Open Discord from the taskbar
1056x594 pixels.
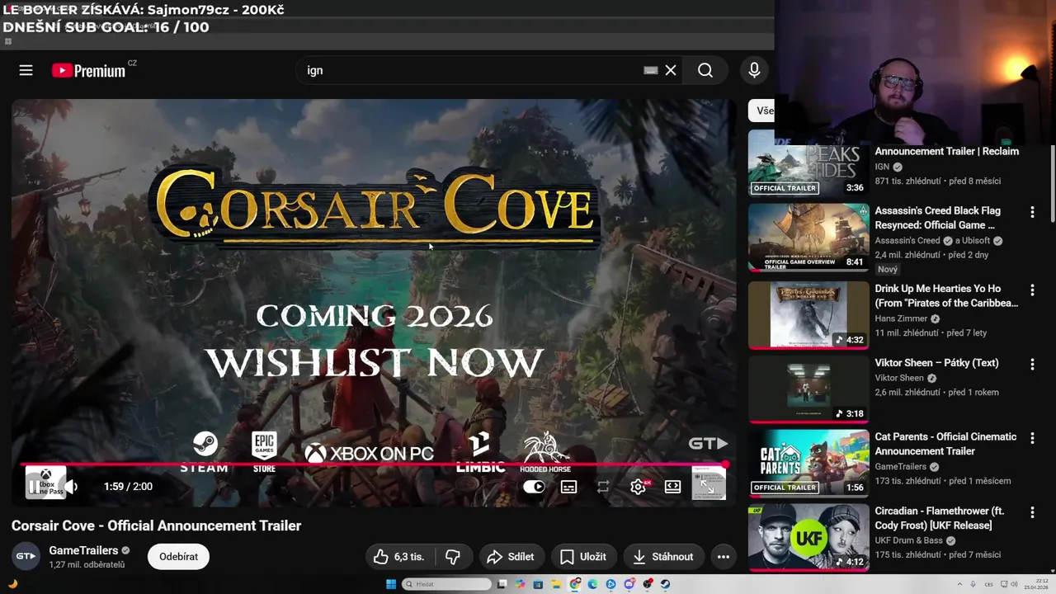point(629,584)
